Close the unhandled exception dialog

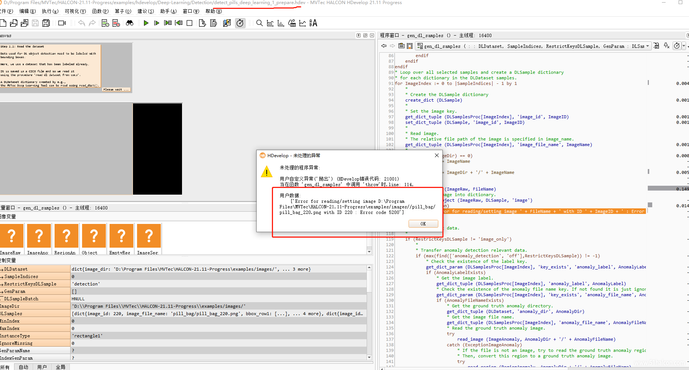[x=437, y=155]
